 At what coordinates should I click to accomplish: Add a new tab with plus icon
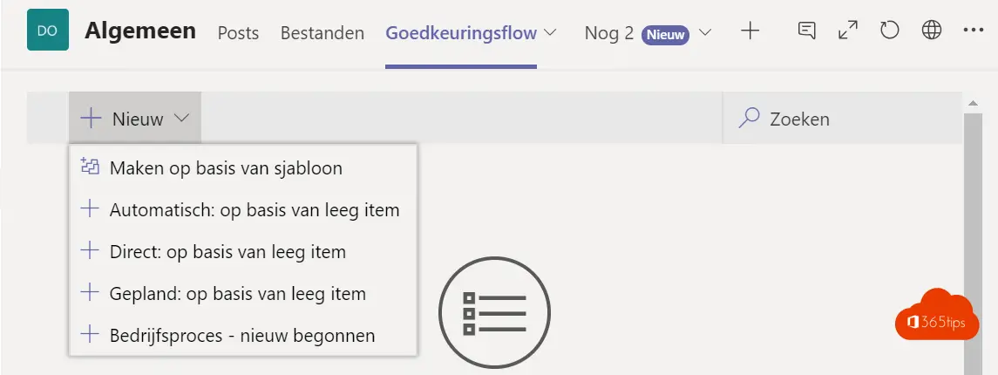(750, 31)
